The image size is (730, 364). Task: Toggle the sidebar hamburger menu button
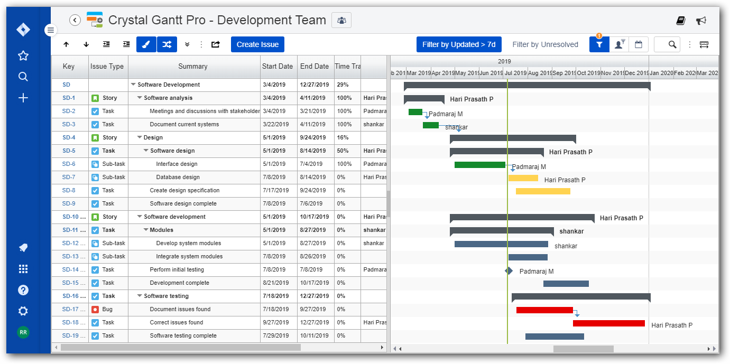tap(51, 30)
